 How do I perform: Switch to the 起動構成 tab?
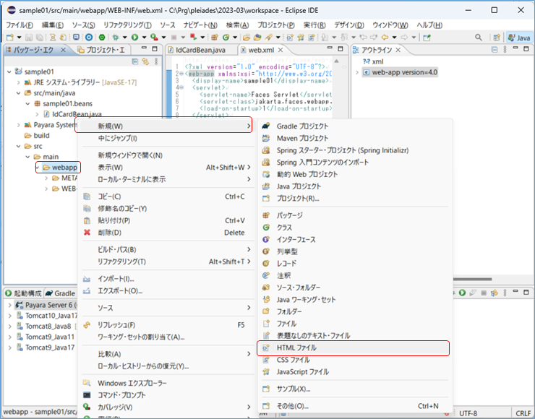pos(23,293)
